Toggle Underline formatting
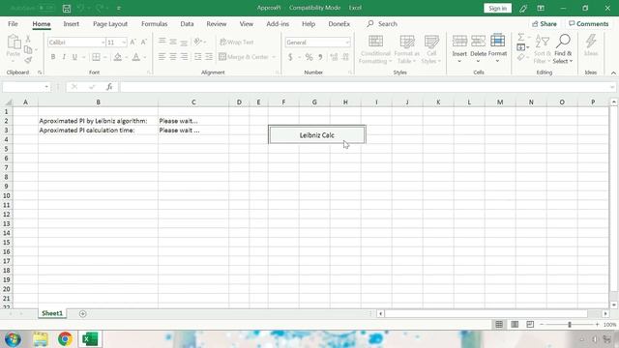 [x=74, y=57]
